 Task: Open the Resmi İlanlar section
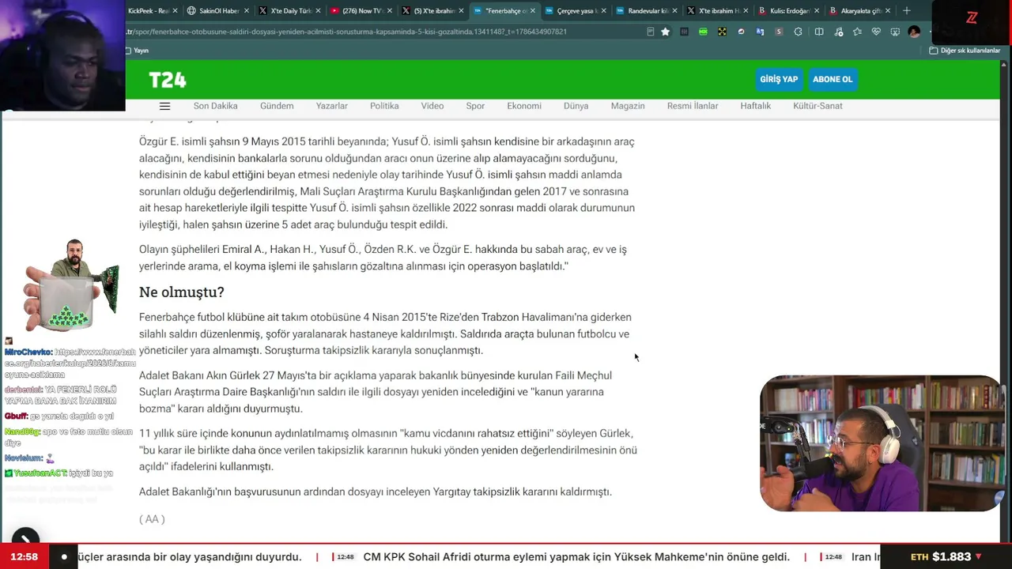[693, 106]
